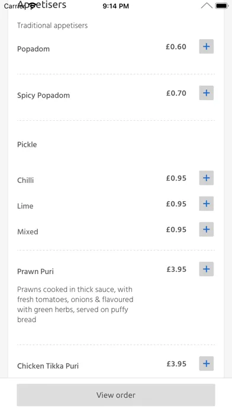
Task: Tap the Prawn Puri item title
Action: pyautogui.click(x=36, y=272)
